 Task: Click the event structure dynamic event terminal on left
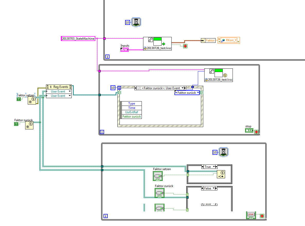pos(119,93)
